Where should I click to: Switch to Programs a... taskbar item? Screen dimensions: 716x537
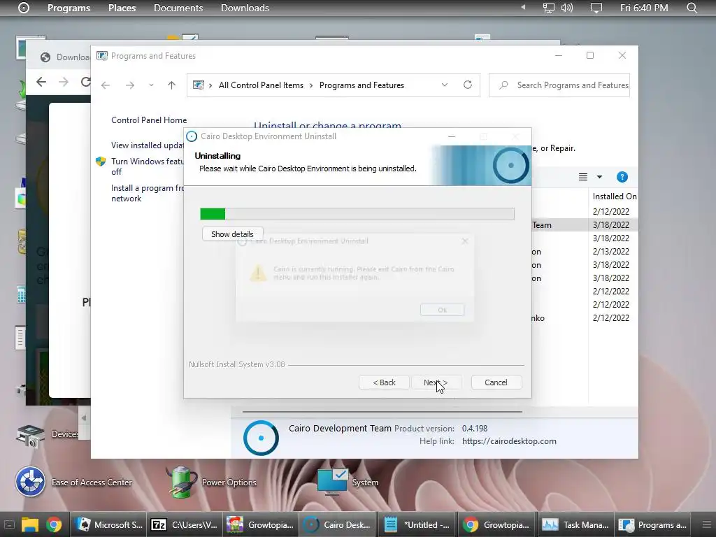coord(652,524)
